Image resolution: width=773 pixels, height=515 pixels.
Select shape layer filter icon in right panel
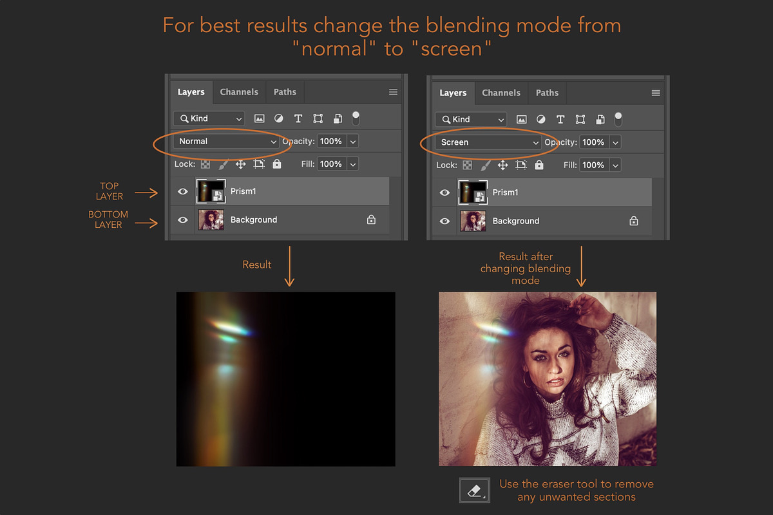(x=580, y=119)
